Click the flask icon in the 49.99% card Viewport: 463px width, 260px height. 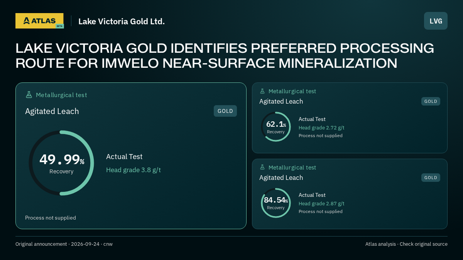pyautogui.click(x=29, y=95)
